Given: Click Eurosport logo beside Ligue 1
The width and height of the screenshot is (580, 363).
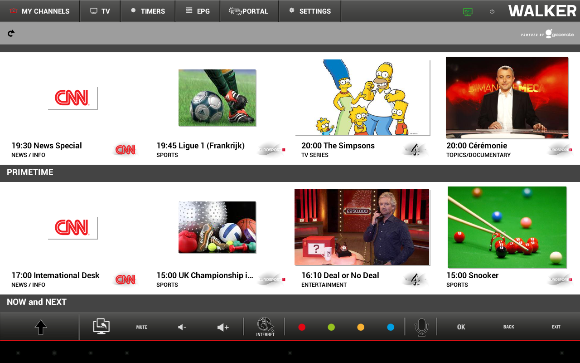Looking at the screenshot, I should click(271, 150).
